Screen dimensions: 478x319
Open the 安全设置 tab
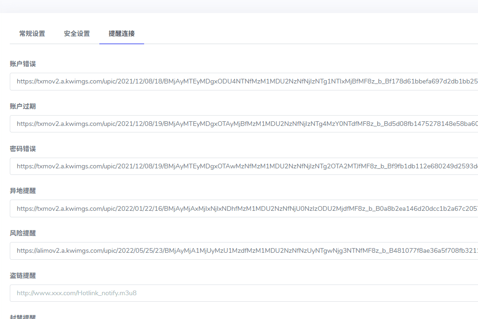(x=77, y=34)
